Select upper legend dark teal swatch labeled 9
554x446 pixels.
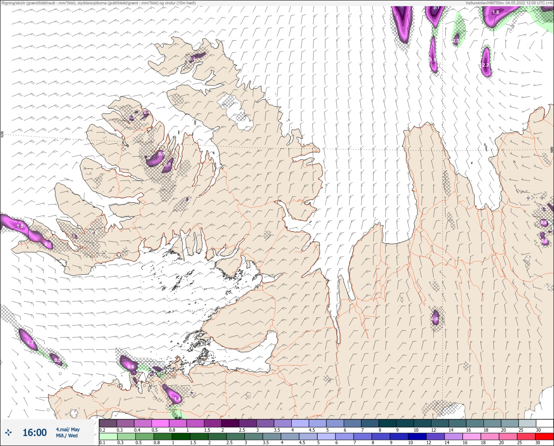pos(405,423)
